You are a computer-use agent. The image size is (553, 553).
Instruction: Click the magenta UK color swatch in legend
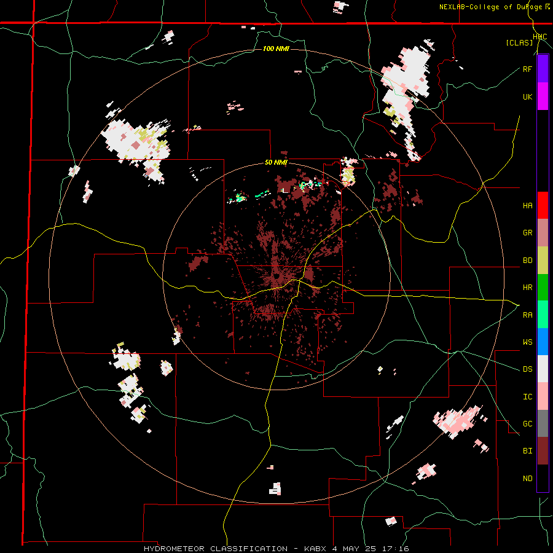pyautogui.click(x=543, y=96)
